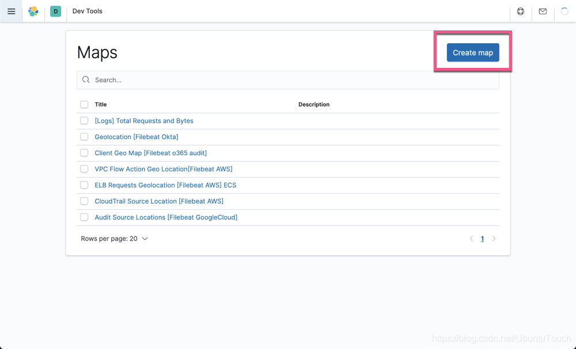The image size is (576, 349).
Task: Click the Dev Tools breadcrumb
Action: coord(88,11)
